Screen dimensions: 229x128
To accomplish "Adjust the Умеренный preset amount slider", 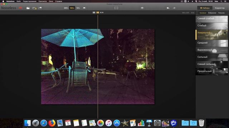I will tap(212, 37).
